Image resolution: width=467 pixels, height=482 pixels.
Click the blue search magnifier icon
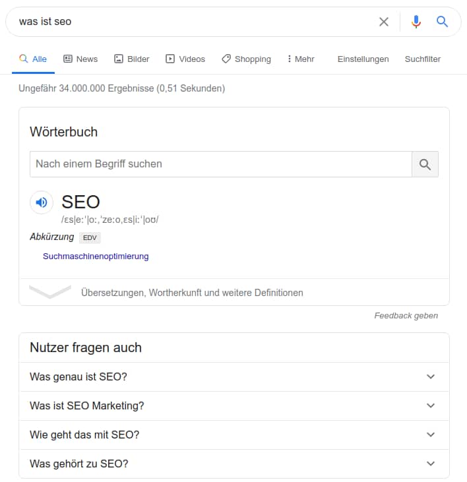coord(443,22)
